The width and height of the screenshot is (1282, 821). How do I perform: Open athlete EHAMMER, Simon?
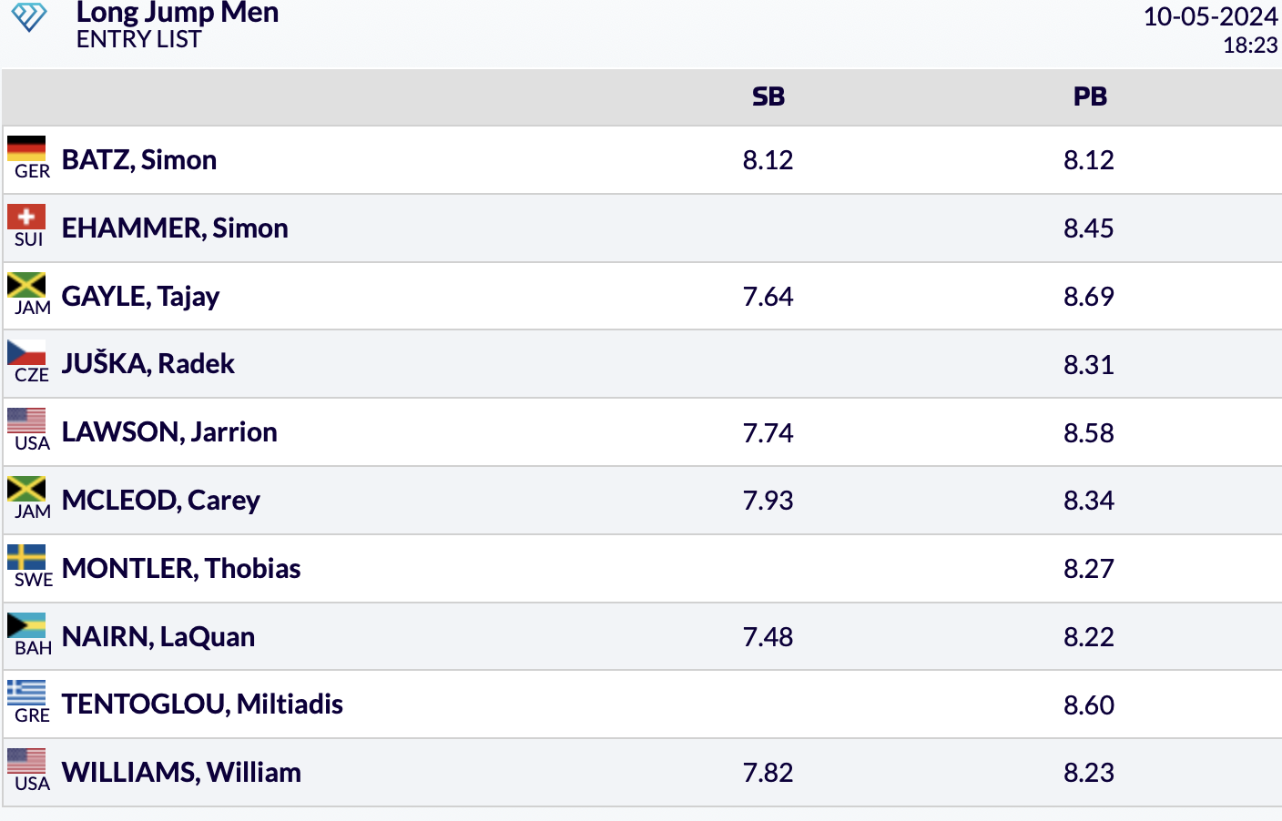[175, 228]
